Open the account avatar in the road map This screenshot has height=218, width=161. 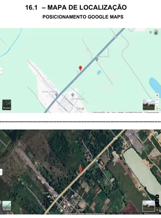pyautogui.click(x=156, y=32)
